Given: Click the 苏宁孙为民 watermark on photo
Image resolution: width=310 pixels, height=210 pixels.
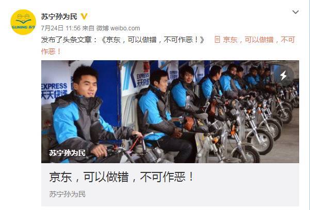Looking at the screenshot, I should (x=67, y=153).
